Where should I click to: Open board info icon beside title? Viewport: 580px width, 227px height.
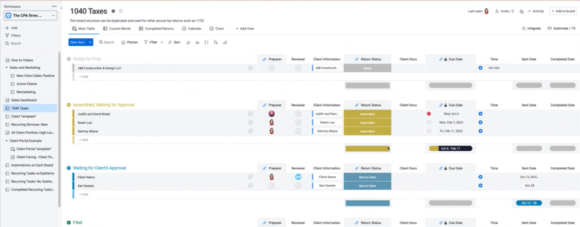[x=113, y=11]
